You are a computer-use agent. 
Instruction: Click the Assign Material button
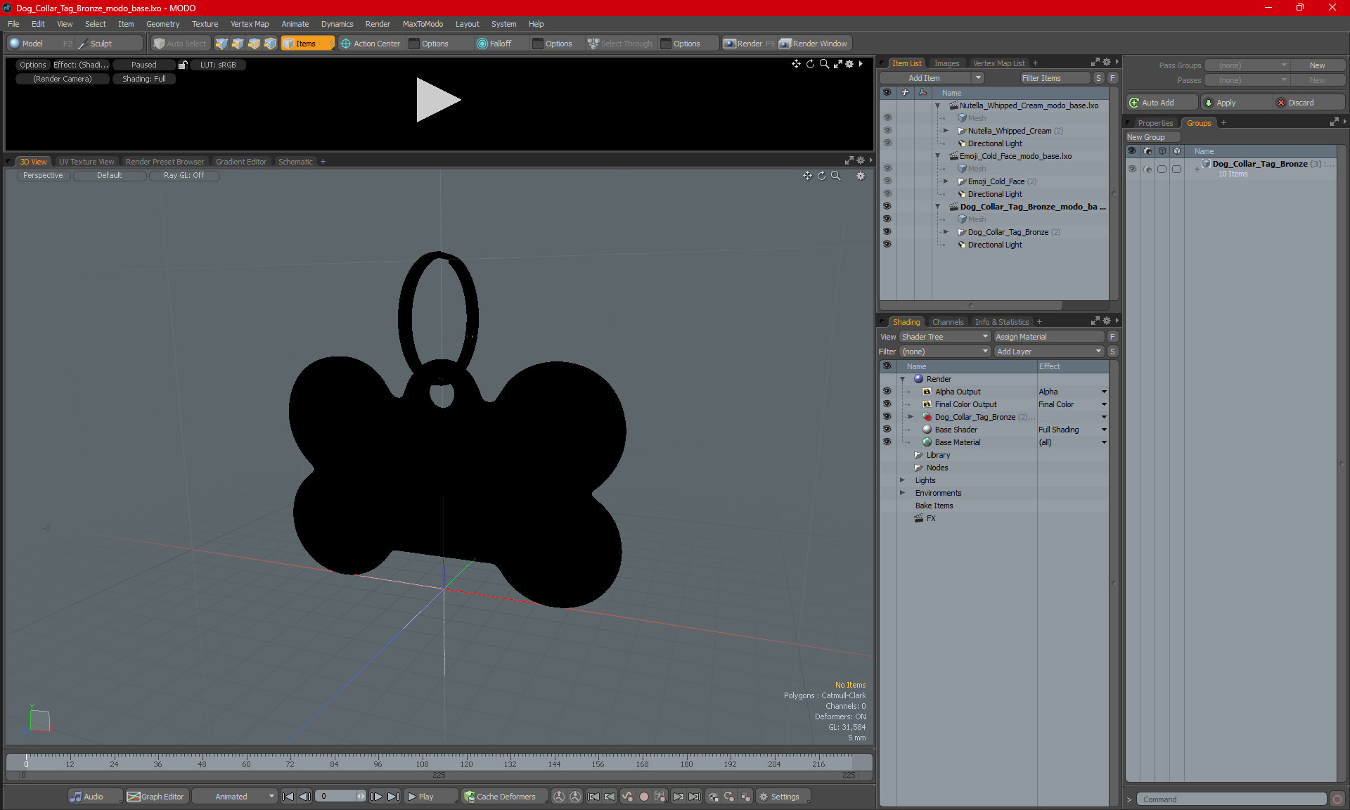(1048, 337)
